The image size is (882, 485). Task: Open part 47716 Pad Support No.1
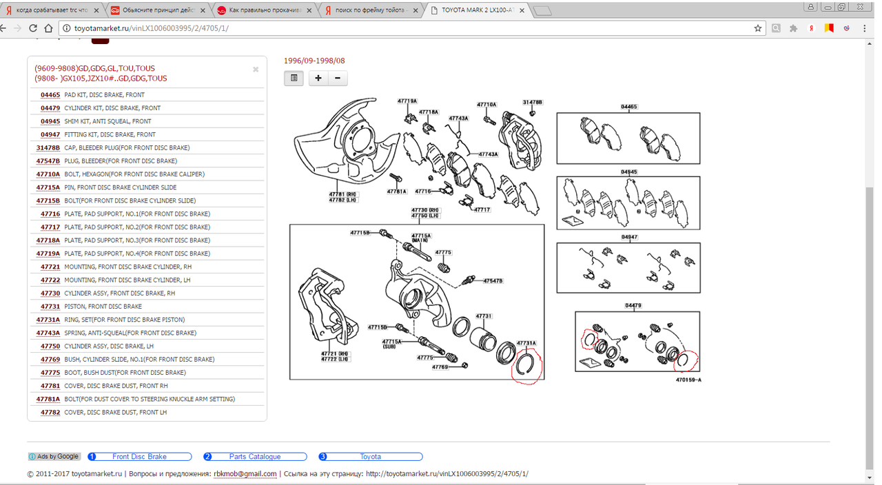pos(50,214)
